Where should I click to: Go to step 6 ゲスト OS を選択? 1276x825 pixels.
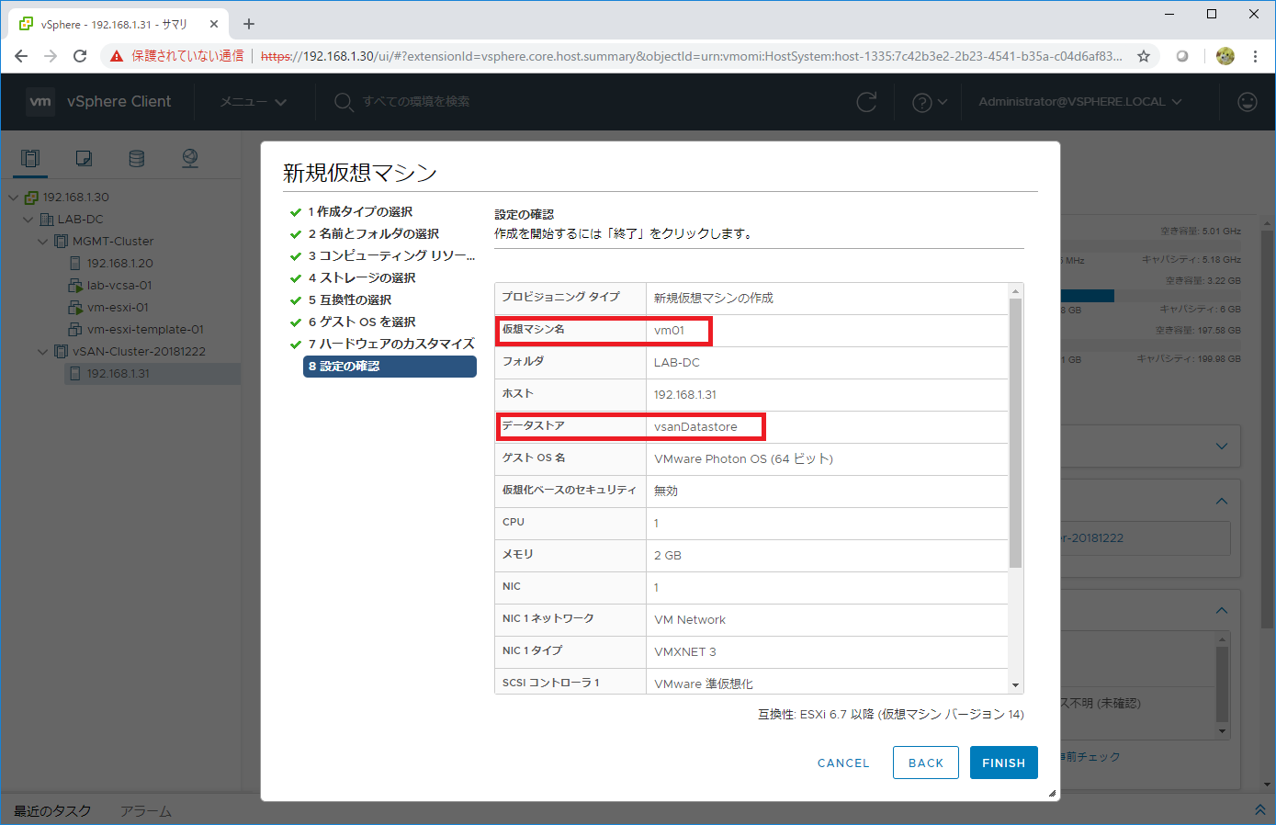point(362,322)
